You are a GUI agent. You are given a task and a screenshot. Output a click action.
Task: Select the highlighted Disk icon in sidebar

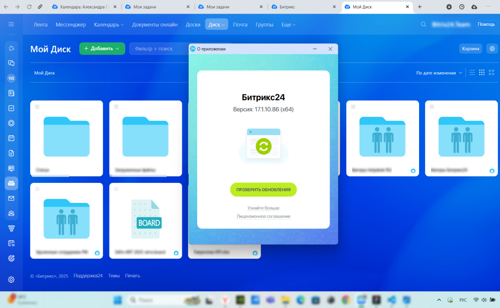[x=11, y=183]
